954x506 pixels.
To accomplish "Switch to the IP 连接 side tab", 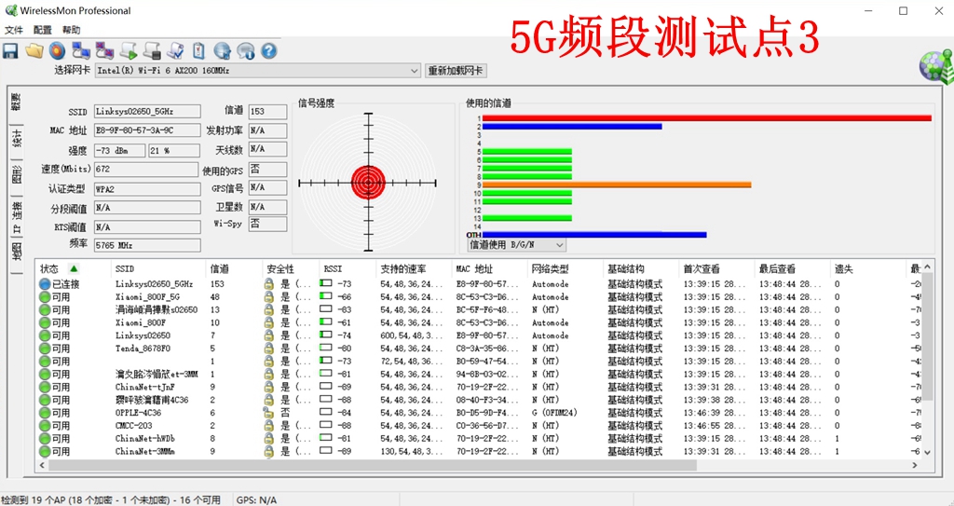I will pos(17,219).
